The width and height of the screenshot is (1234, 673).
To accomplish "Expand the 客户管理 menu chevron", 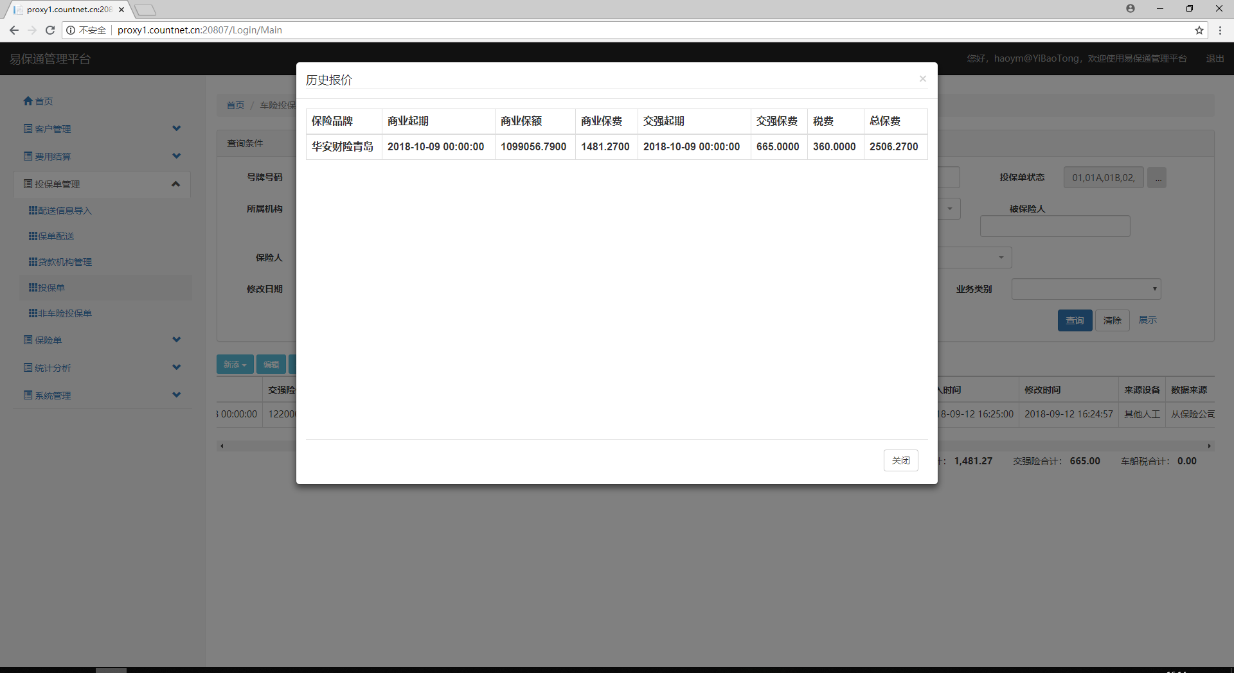I will (x=177, y=128).
